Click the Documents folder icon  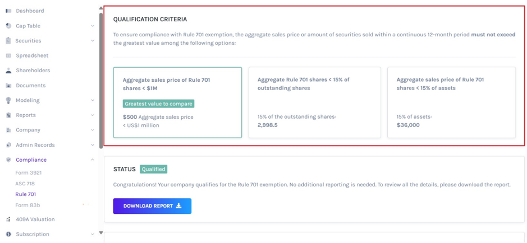point(9,86)
